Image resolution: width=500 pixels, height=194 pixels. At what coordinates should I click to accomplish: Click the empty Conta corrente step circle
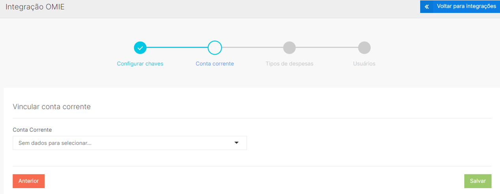coord(215,48)
